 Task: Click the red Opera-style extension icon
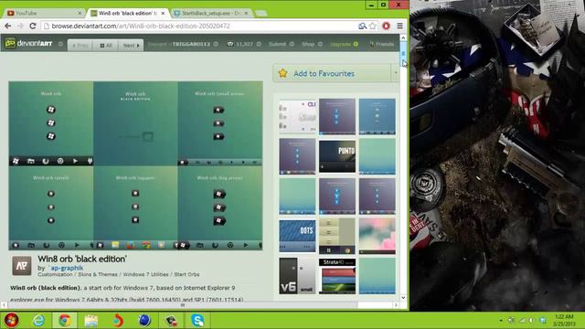point(386,26)
